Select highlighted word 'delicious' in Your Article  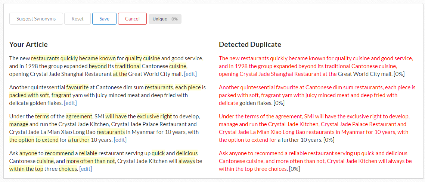187,153
